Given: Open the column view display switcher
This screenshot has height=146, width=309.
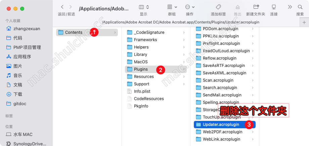Looking at the screenshot, I should point(144,7).
